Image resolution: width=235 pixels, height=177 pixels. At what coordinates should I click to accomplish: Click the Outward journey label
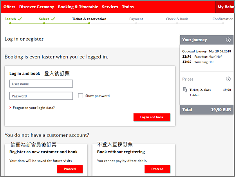point(194,51)
